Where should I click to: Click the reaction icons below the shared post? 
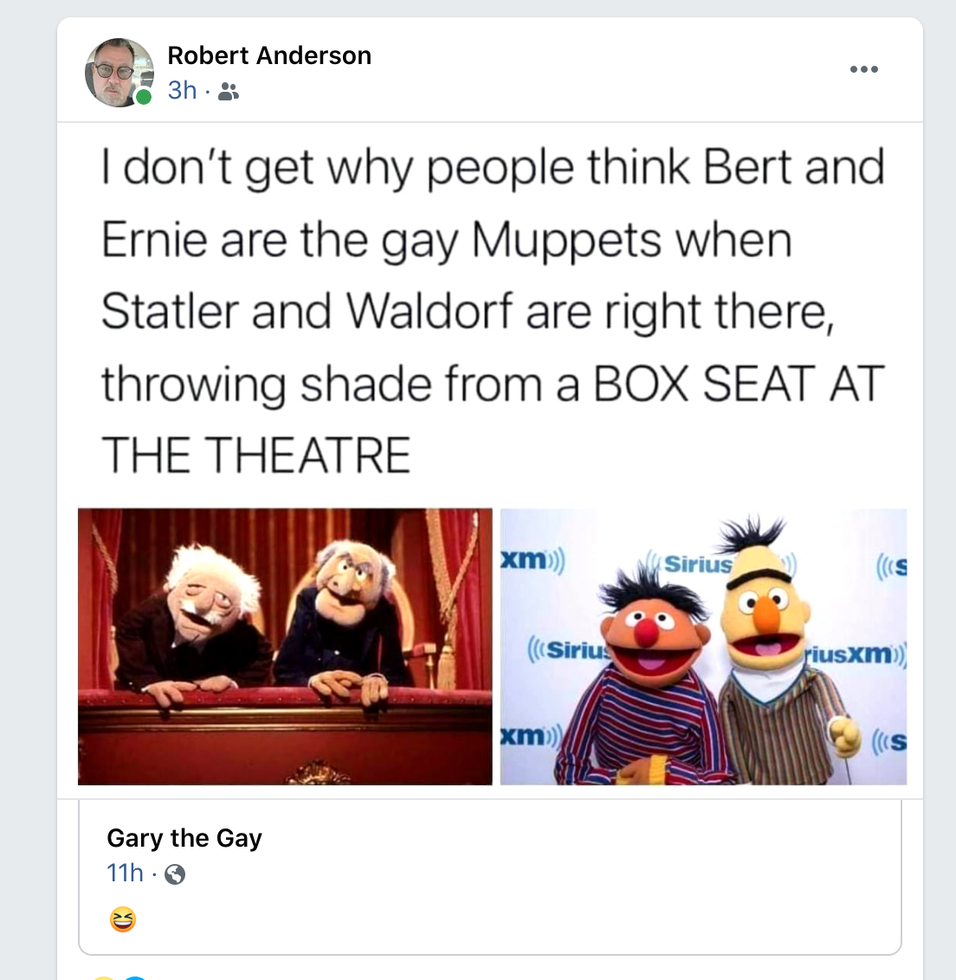click(x=120, y=977)
